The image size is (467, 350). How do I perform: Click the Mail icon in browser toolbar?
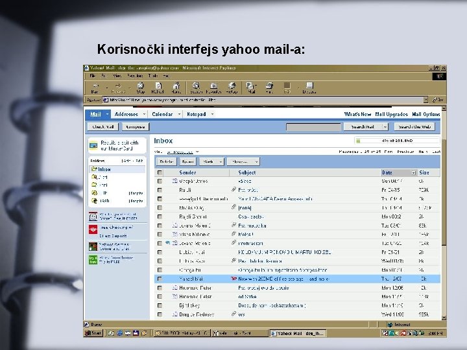[x=250, y=86]
